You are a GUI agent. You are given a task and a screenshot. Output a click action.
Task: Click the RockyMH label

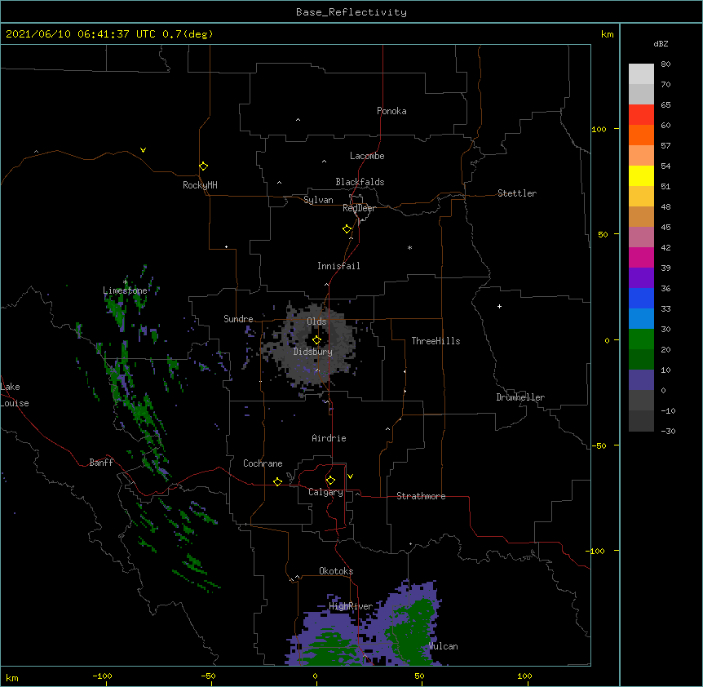pos(200,185)
